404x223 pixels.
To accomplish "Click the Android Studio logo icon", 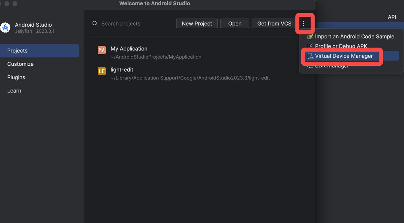I will (5, 28).
